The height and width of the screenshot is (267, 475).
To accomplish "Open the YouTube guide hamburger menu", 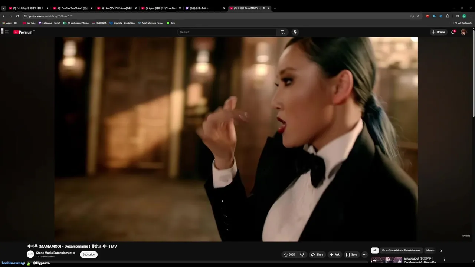I will (7, 32).
